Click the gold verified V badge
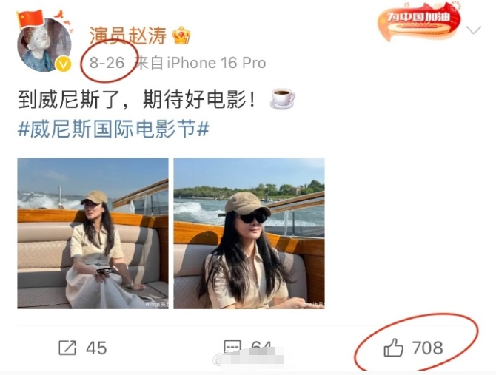The image size is (496, 375). point(63,64)
